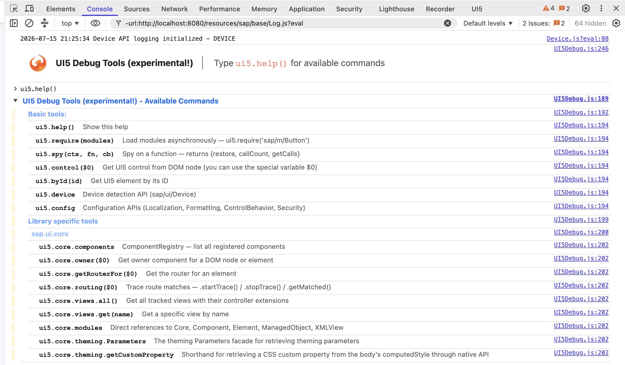The width and height of the screenshot is (625, 365).
Task: Click 'ui5.core.theming.getCustomProperty' command text
Action: [106, 355]
